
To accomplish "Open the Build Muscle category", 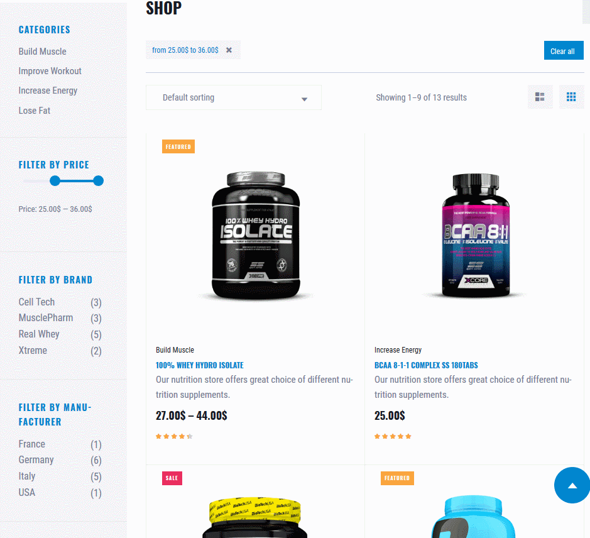I will tap(43, 52).
